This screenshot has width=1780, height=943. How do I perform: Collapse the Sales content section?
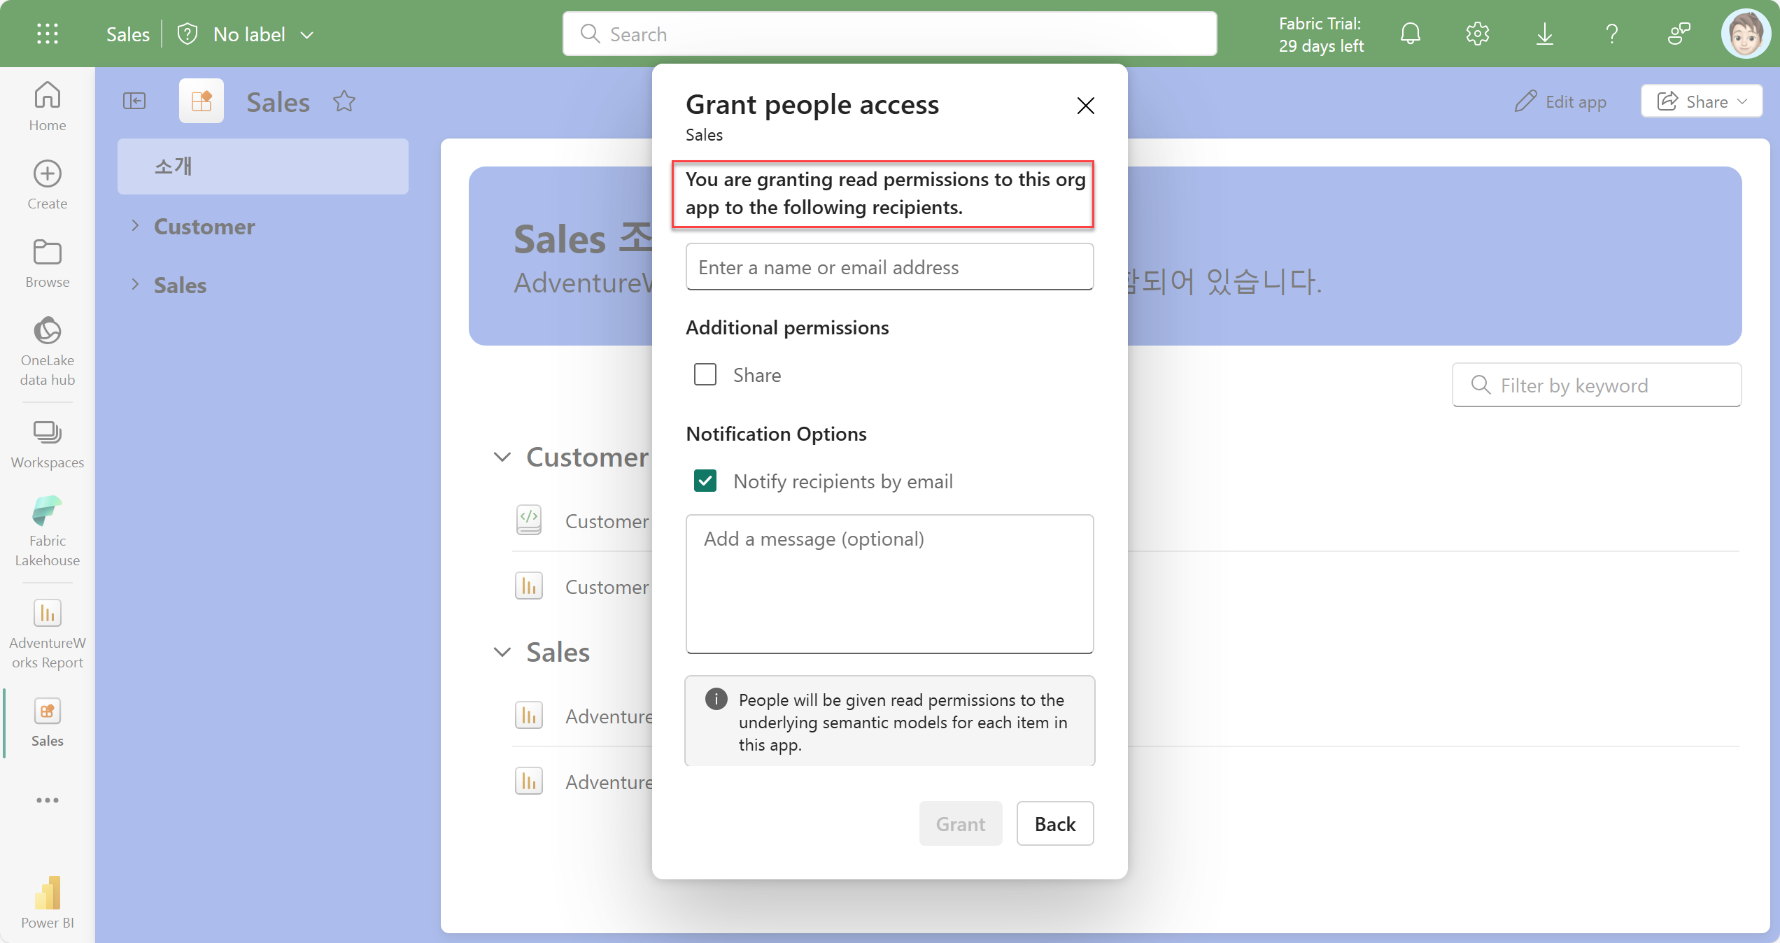502,652
